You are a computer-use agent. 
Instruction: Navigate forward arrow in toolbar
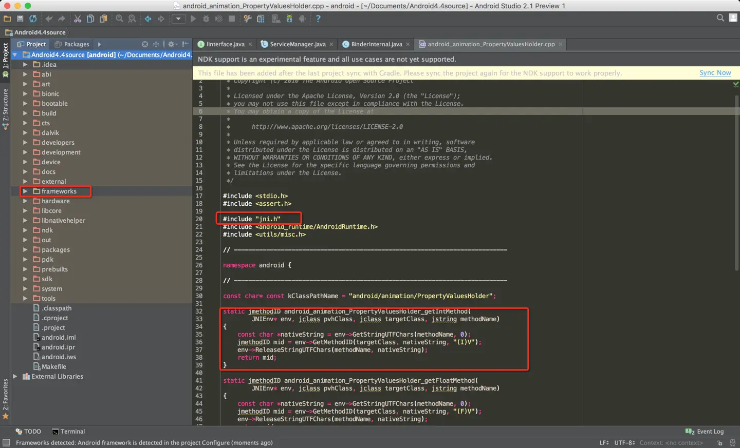161,18
